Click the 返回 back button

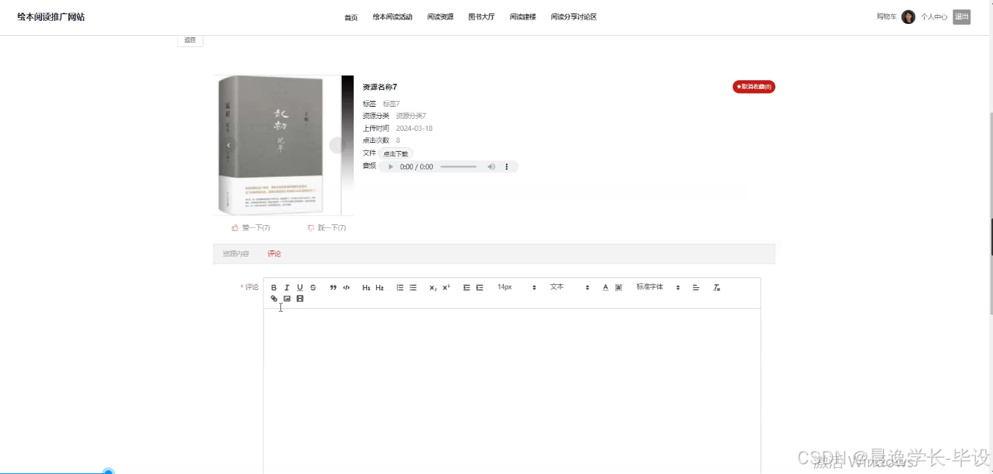coord(190,40)
